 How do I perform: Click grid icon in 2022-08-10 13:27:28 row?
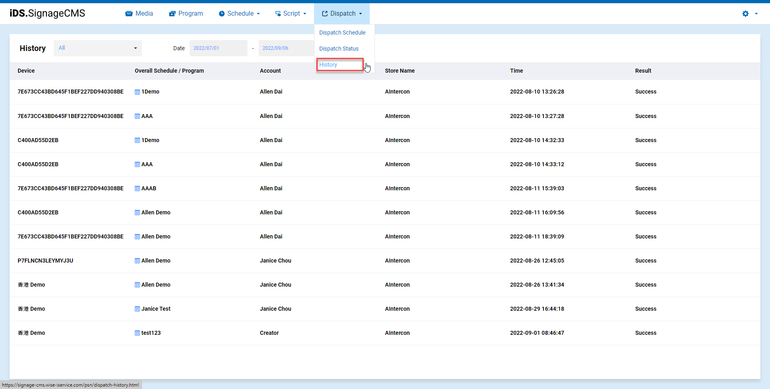coord(137,116)
